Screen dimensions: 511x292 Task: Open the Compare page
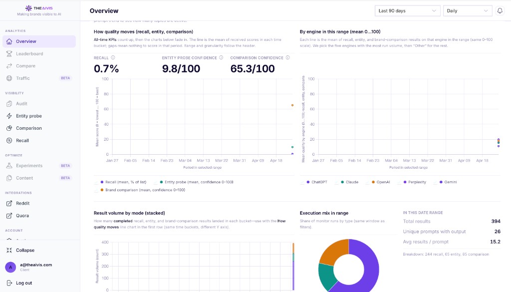point(39,66)
